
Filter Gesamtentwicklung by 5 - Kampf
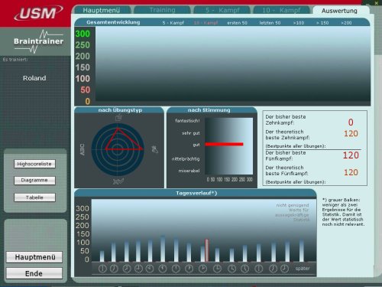point(173,23)
